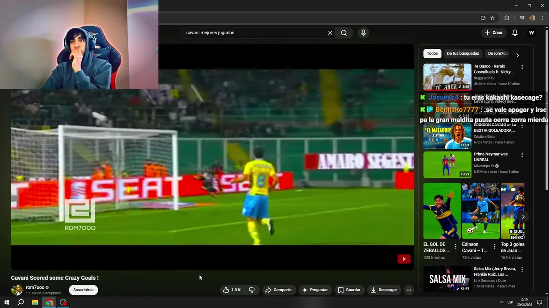The height and width of the screenshot is (308, 549).
Task: Open Edinson Cavani short thumbnail
Action: tap(481, 211)
